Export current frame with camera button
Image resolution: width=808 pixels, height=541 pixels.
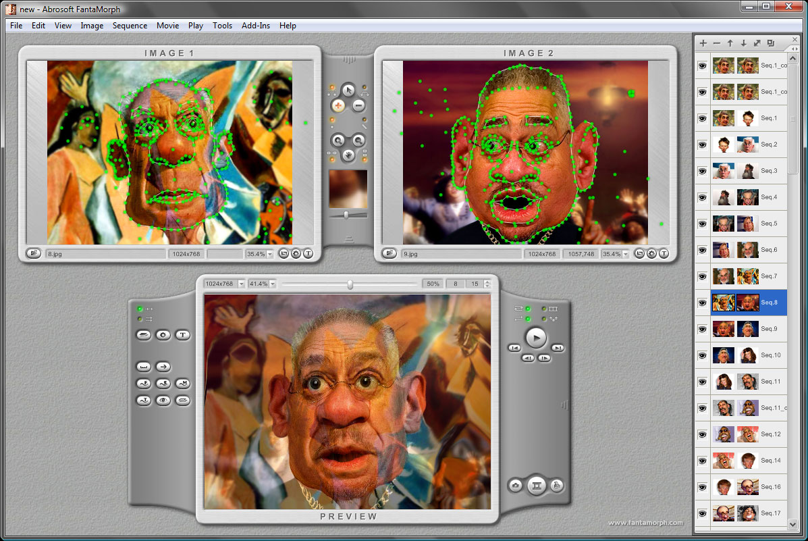pos(515,486)
